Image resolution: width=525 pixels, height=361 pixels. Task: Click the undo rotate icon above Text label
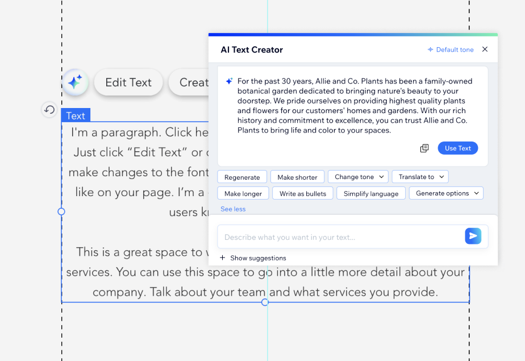(49, 110)
